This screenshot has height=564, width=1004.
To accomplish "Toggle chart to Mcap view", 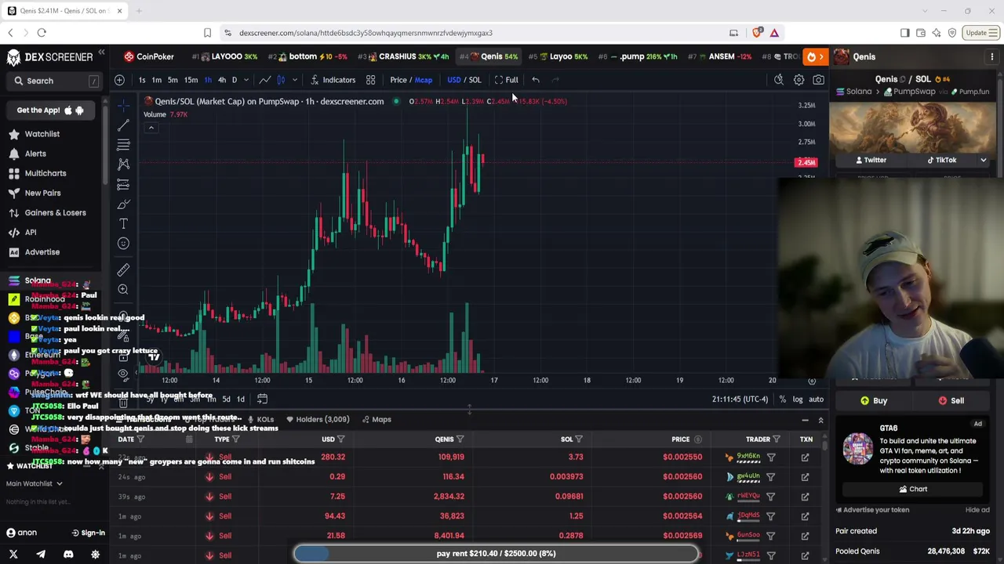I will 424,80.
